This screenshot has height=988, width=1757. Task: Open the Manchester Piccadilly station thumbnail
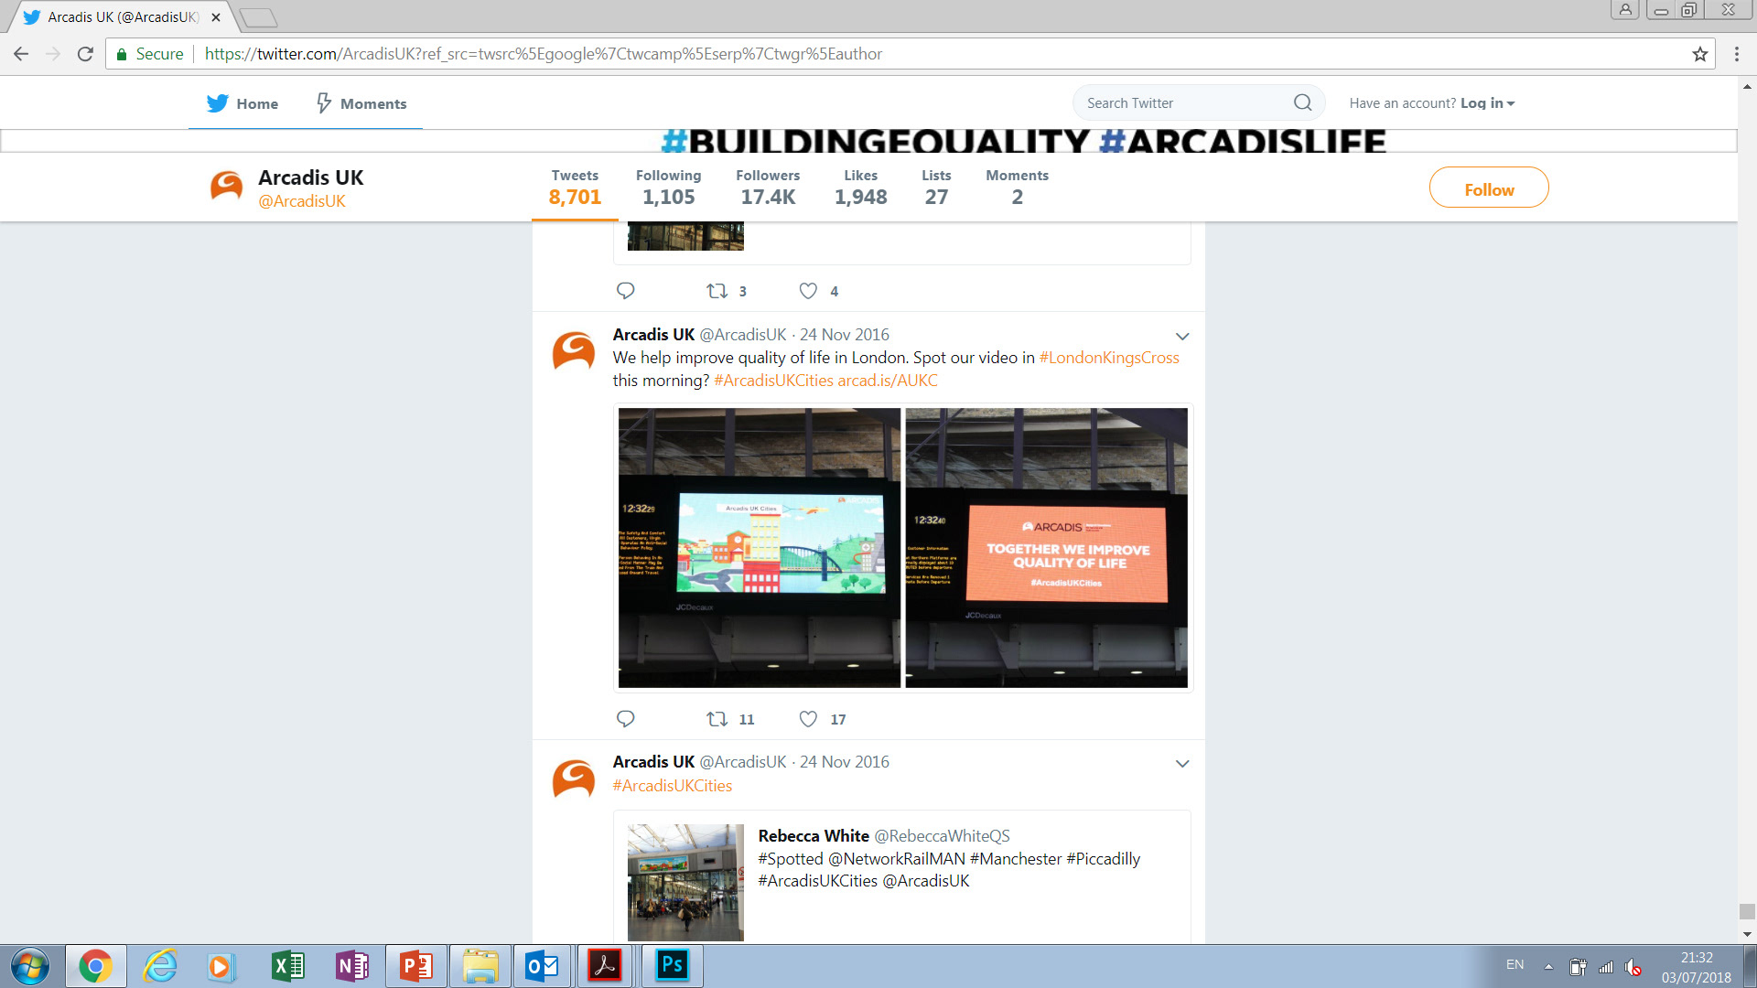[x=685, y=883]
